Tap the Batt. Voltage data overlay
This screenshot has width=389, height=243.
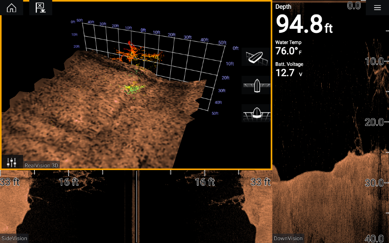(x=289, y=69)
